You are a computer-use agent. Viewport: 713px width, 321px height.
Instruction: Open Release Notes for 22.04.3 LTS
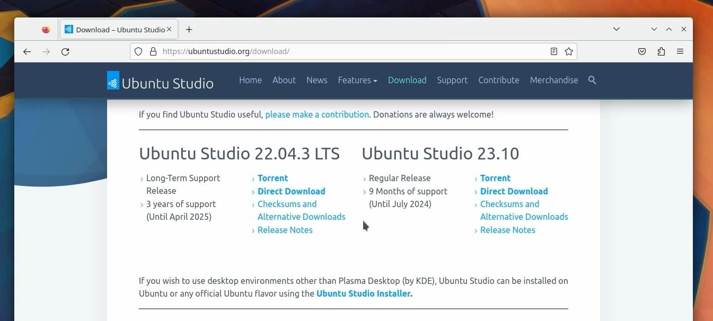[285, 230]
